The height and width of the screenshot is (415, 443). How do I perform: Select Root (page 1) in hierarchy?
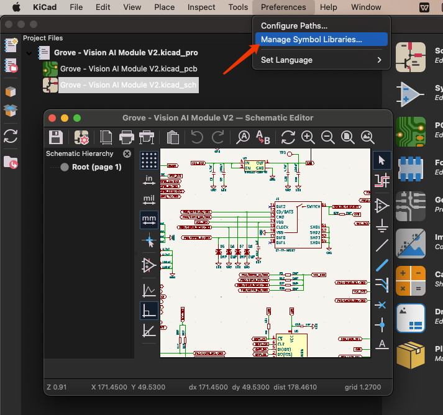click(x=96, y=167)
